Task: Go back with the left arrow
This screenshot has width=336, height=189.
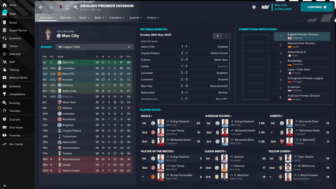Action: pyautogui.click(x=41, y=7)
